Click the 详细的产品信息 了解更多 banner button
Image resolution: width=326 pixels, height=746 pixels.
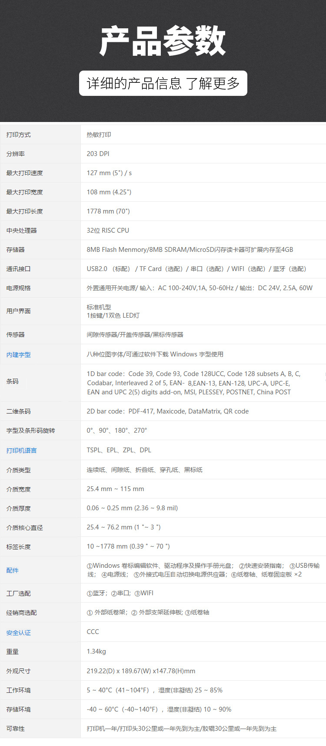coord(163,83)
